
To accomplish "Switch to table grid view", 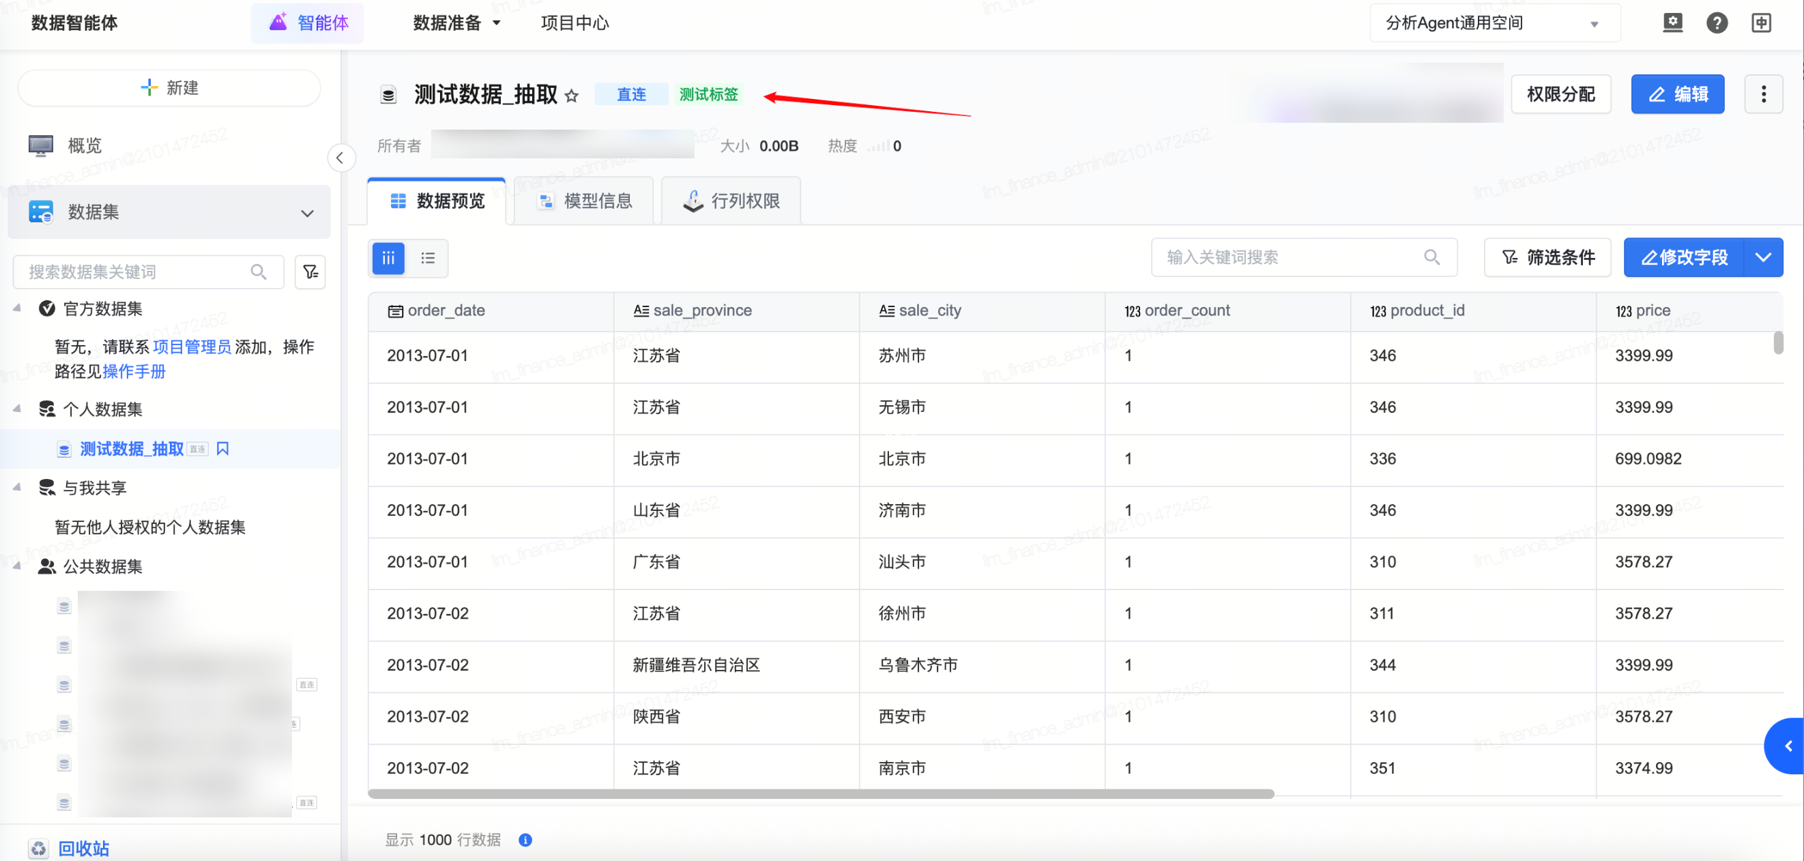I will (389, 258).
